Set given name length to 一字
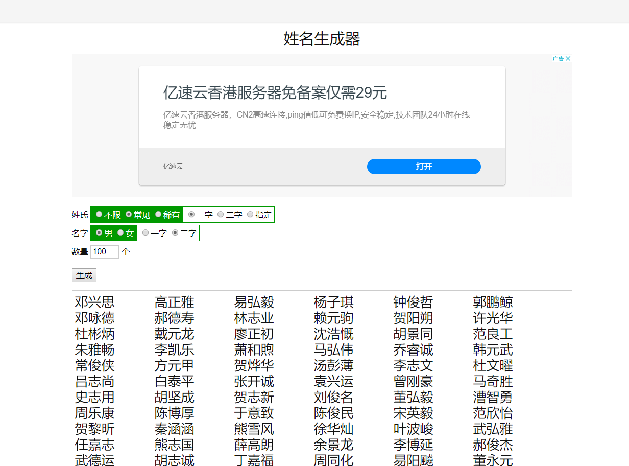 click(147, 233)
